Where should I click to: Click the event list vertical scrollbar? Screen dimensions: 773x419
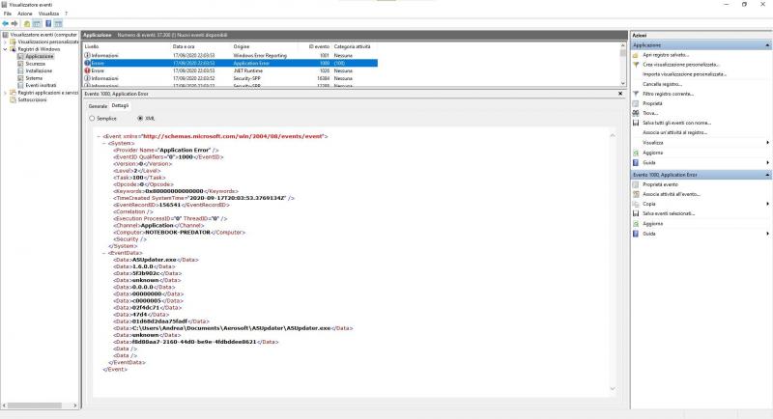tap(623, 65)
